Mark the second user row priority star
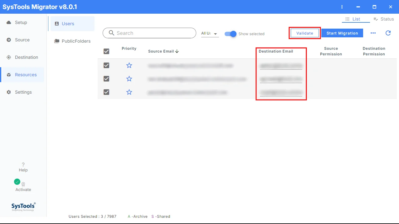 pyautogui.click(x=129, y=79)
